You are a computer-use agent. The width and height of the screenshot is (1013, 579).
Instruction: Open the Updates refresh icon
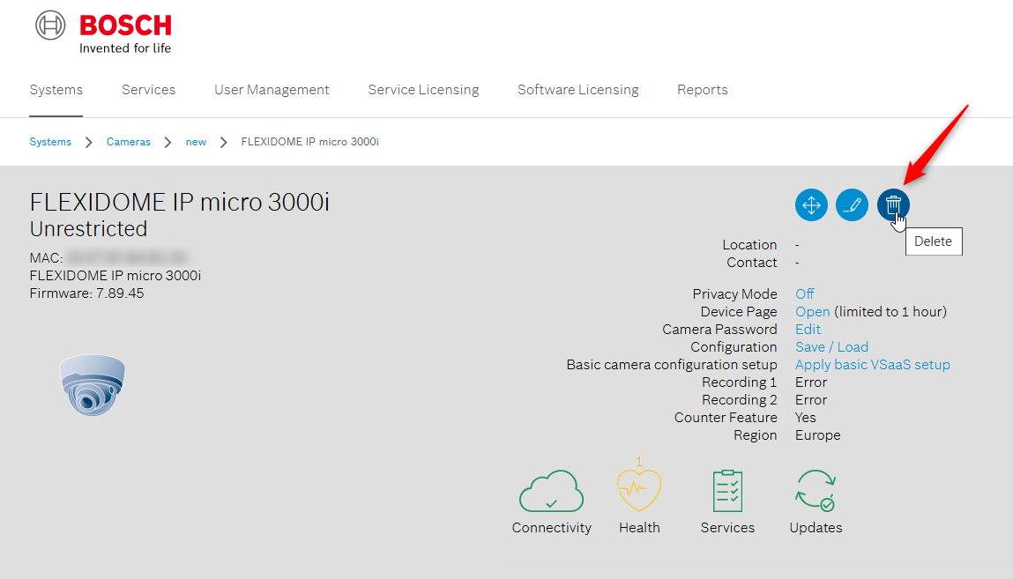pyautogui.click(x=816, y=492)
